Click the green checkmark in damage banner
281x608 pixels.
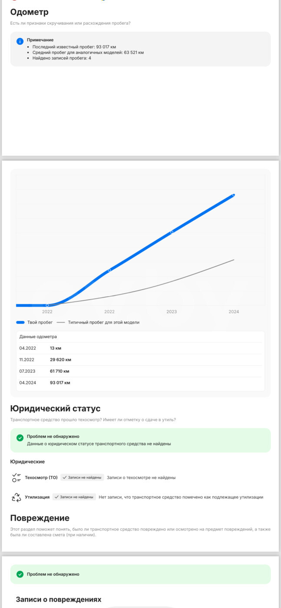click(20, 574)
